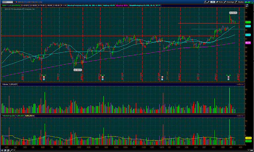Click the zoom out magnifier icon at bottom-left
Screen dimensions: 254x152
point(8,150)
